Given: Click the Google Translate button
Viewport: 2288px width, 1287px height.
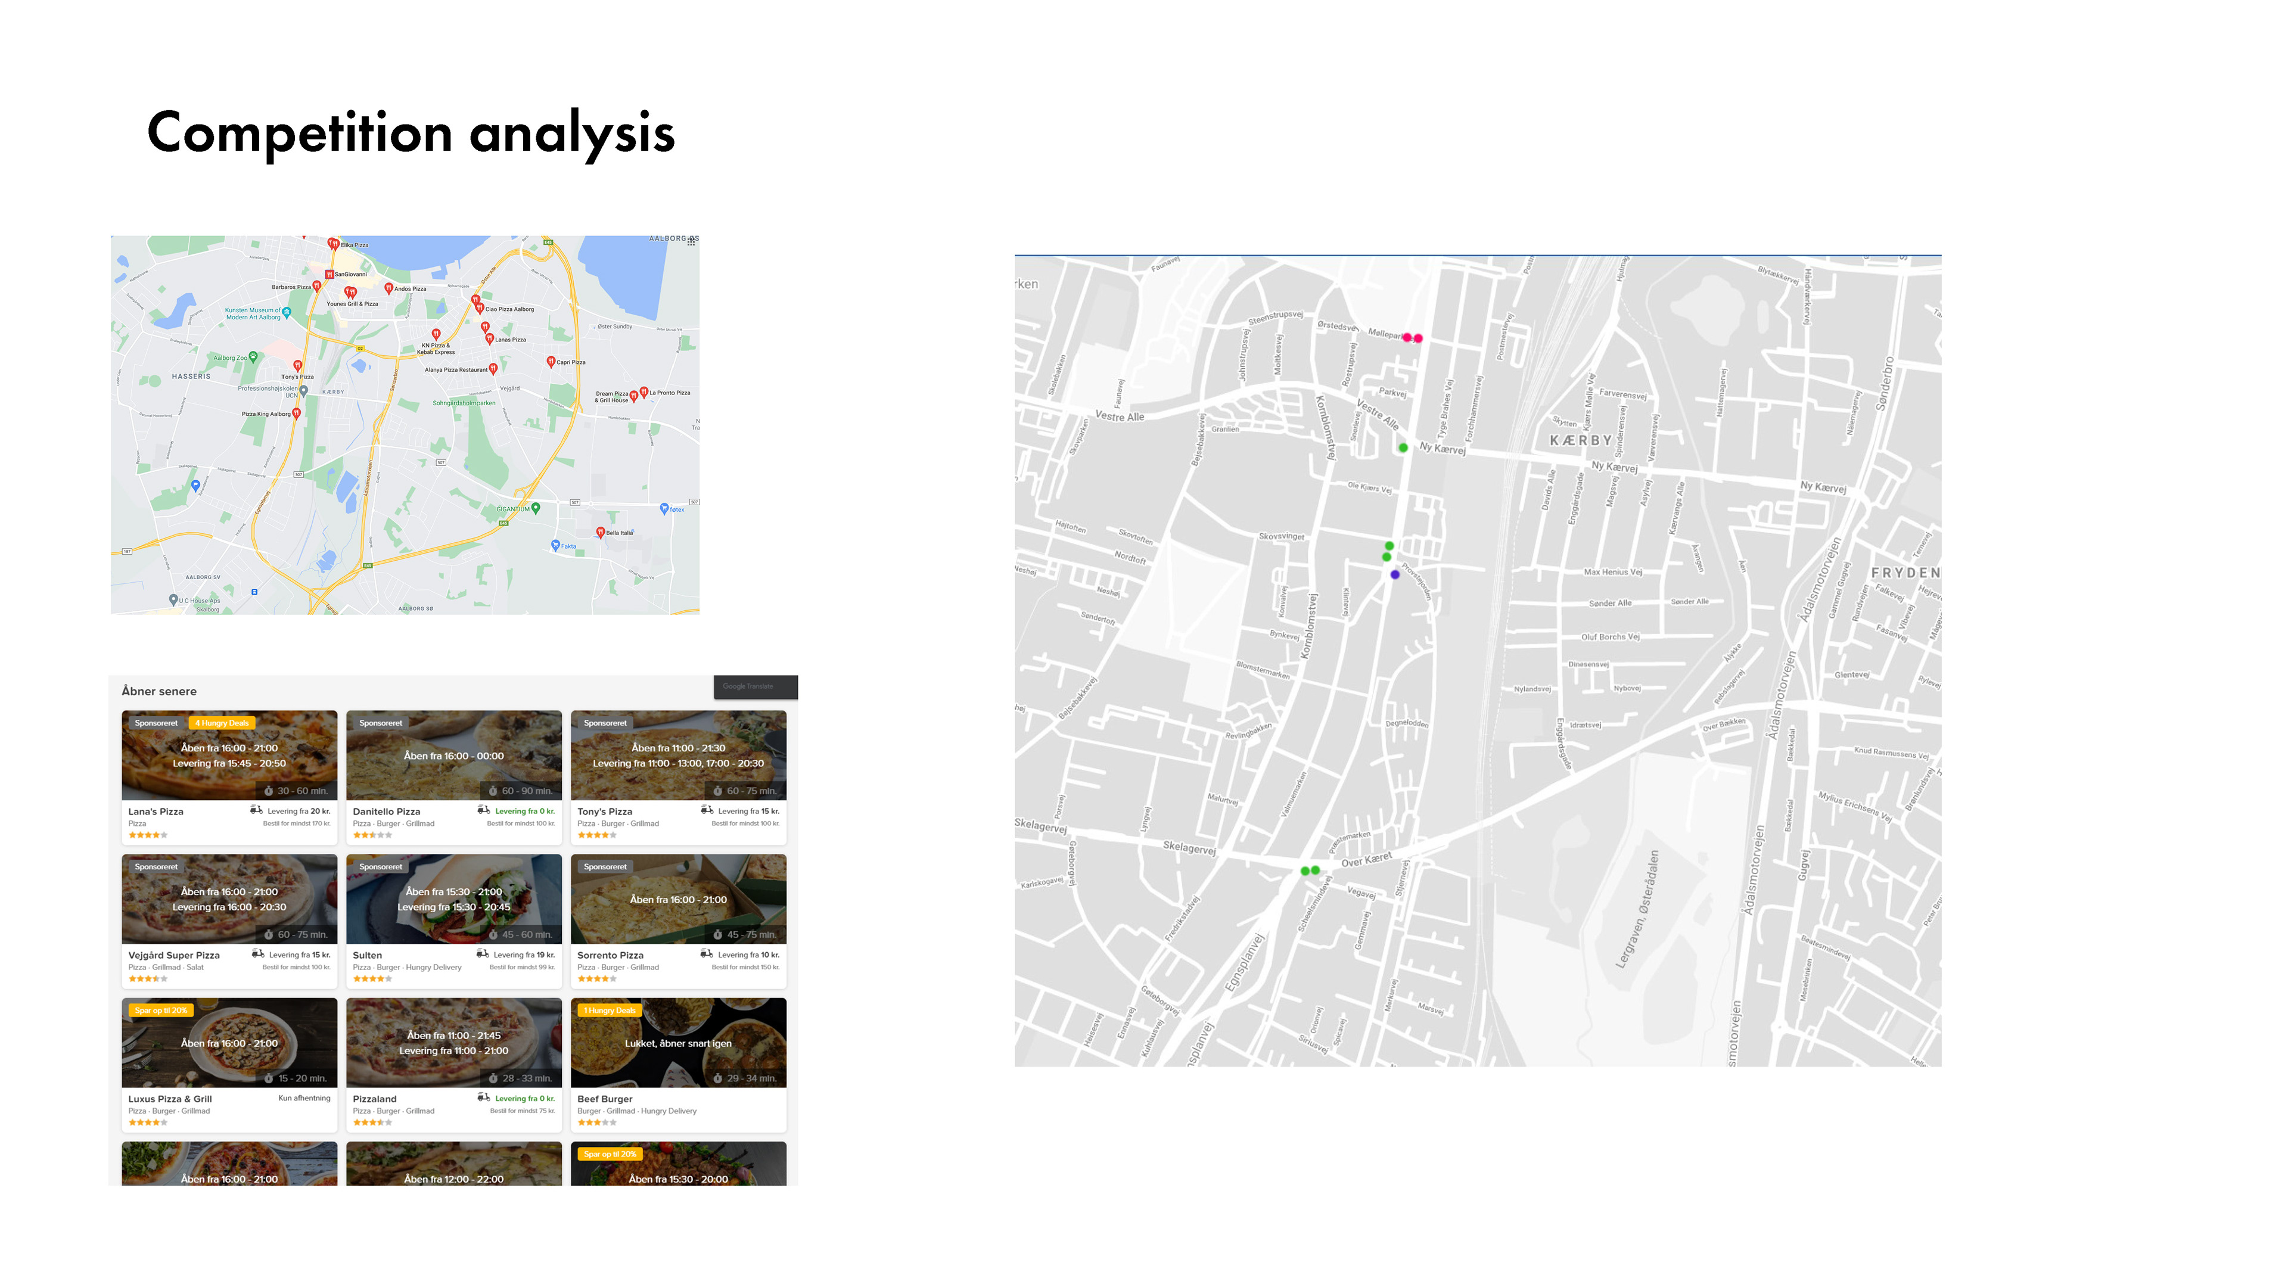Looking at the screenshot, I should 755,686.
